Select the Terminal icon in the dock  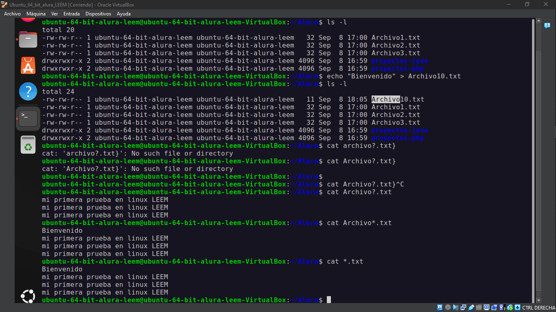pyautogui.click(x=28, y=118)
